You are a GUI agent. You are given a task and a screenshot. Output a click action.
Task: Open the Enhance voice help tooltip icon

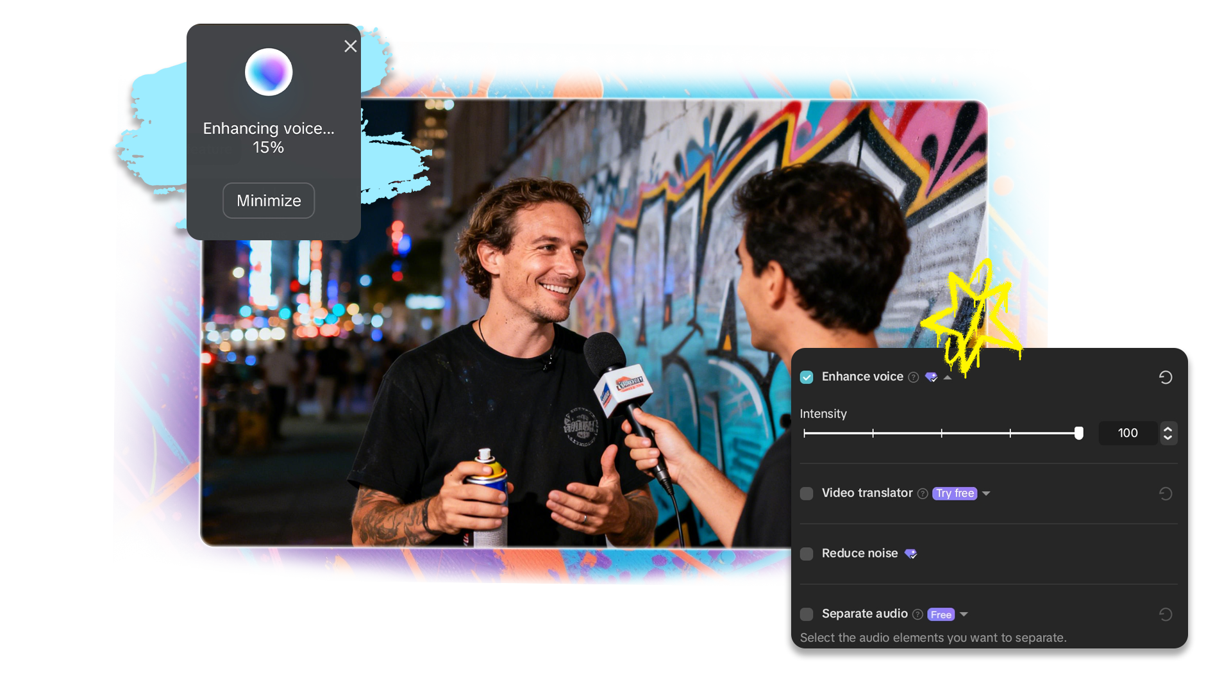(912, 377)
